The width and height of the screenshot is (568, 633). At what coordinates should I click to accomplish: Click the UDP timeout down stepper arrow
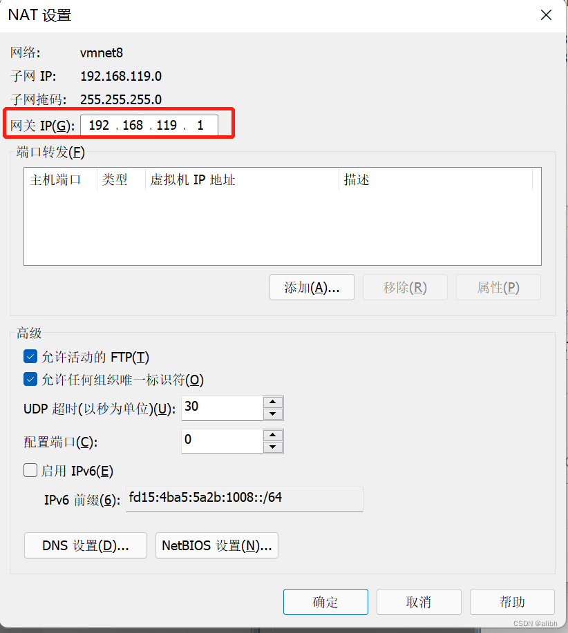point(272,413)
